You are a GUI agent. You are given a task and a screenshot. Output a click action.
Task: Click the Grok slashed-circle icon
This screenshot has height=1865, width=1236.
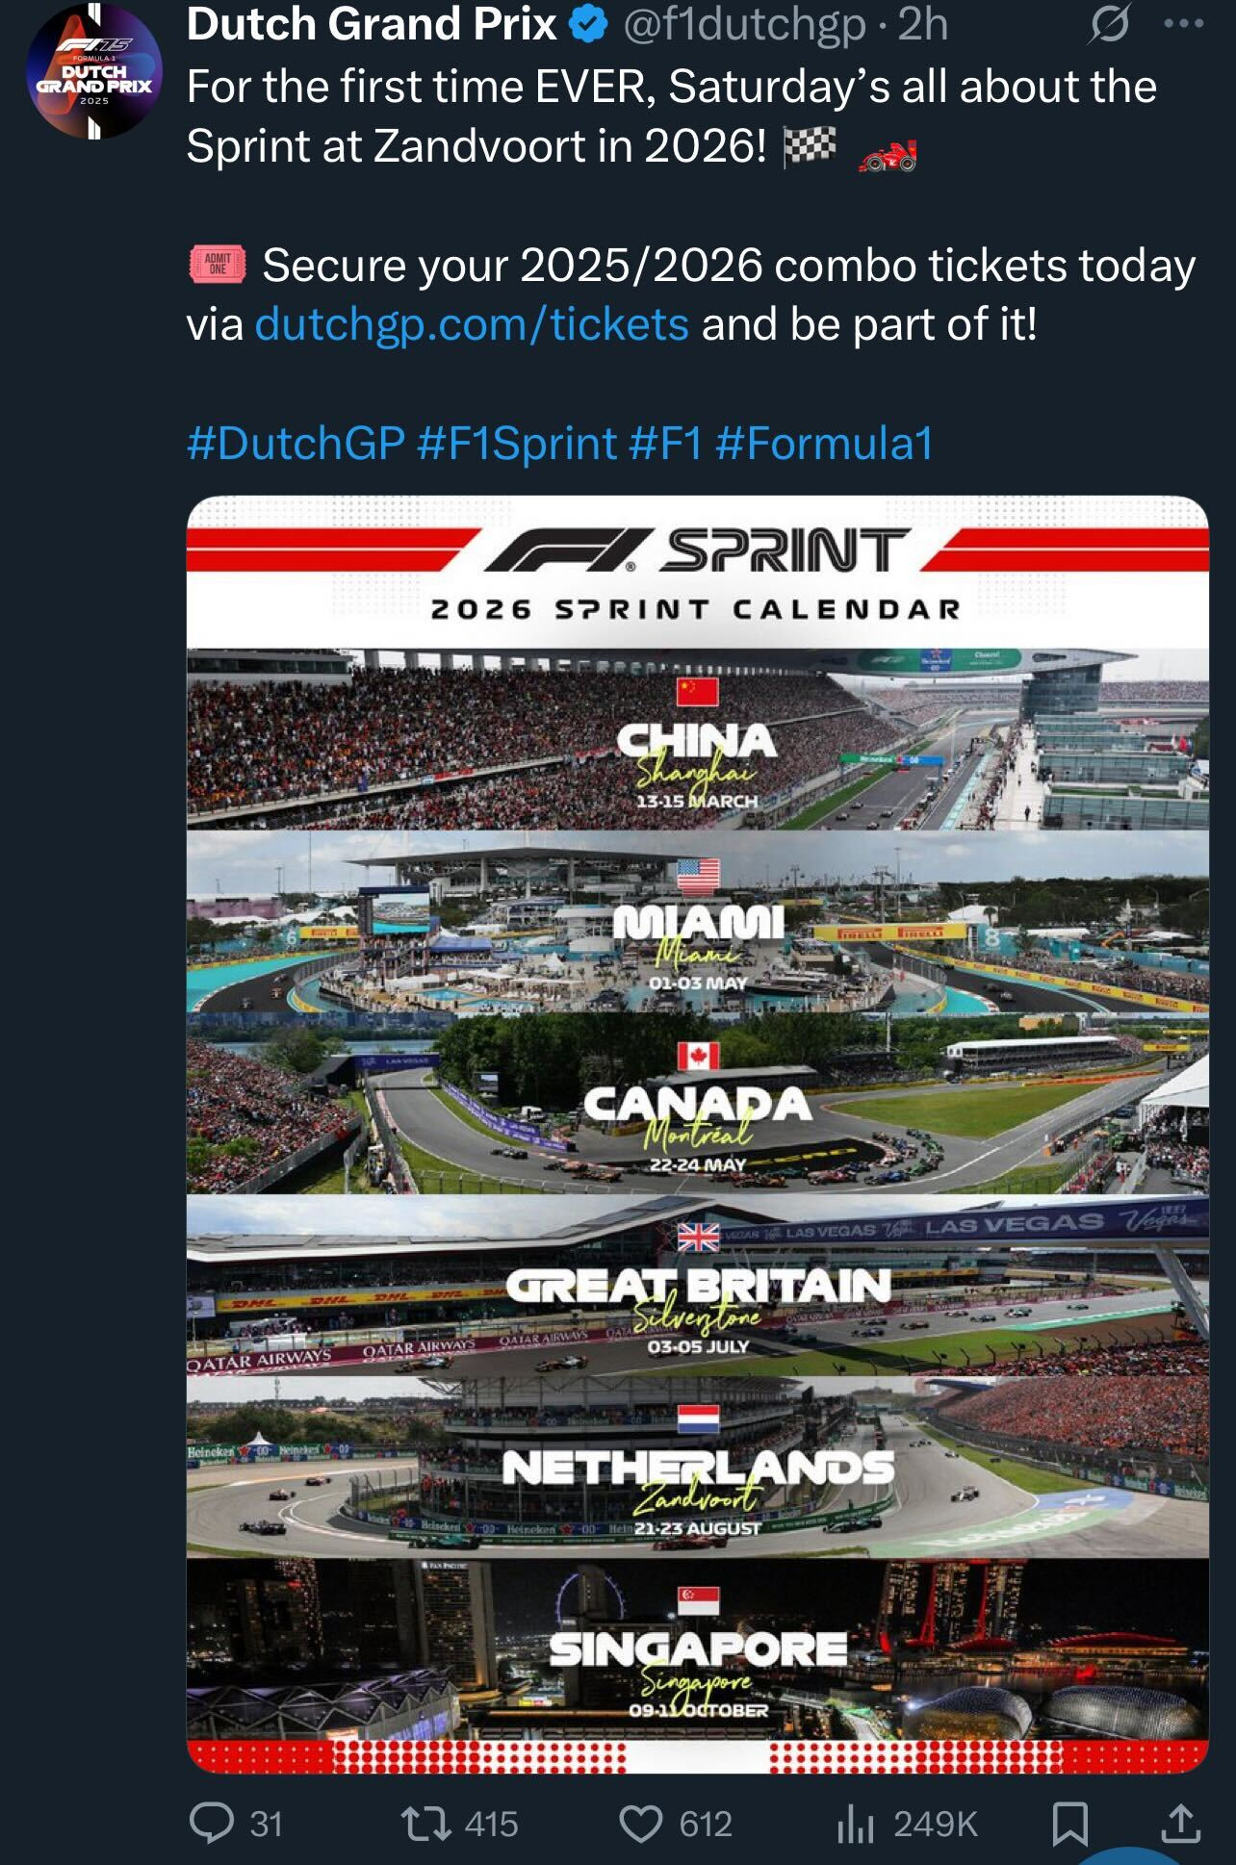click(1108, 26)
